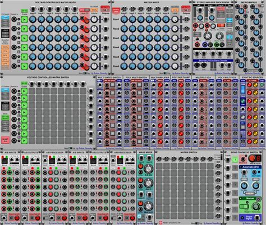
Task: Adjust top-left blue knob on VC Matrix Mixer grid
Action: click(x=33, y=19)
